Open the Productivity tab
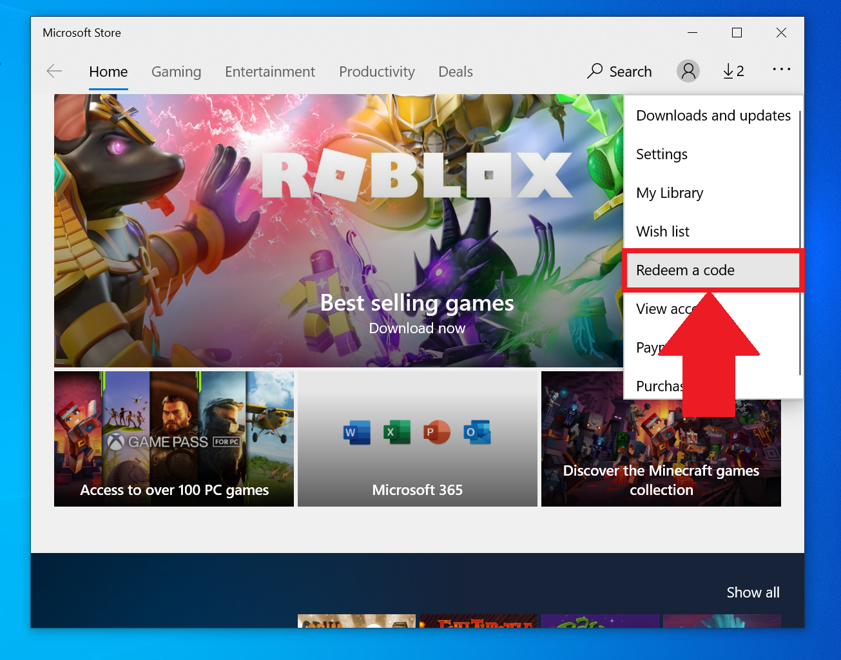Image resolution: width=841 pixels, height=660 pixels. pyautogui.click(x=377, y=72)
